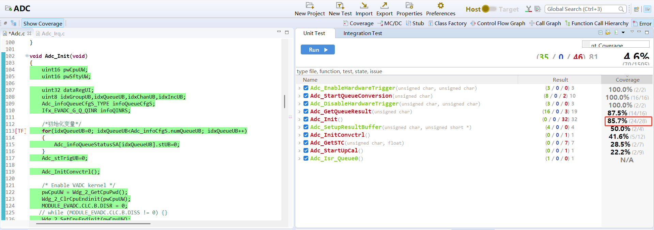Click the Show Coverage button
Viewport: 654px width, 230px height.
point(43,23)
